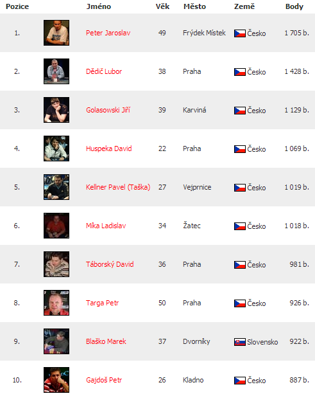Image resolution: width=315 pixels, height=396 pixels.
Task: View Kellner Pavel's player photo
Action: 56,187
